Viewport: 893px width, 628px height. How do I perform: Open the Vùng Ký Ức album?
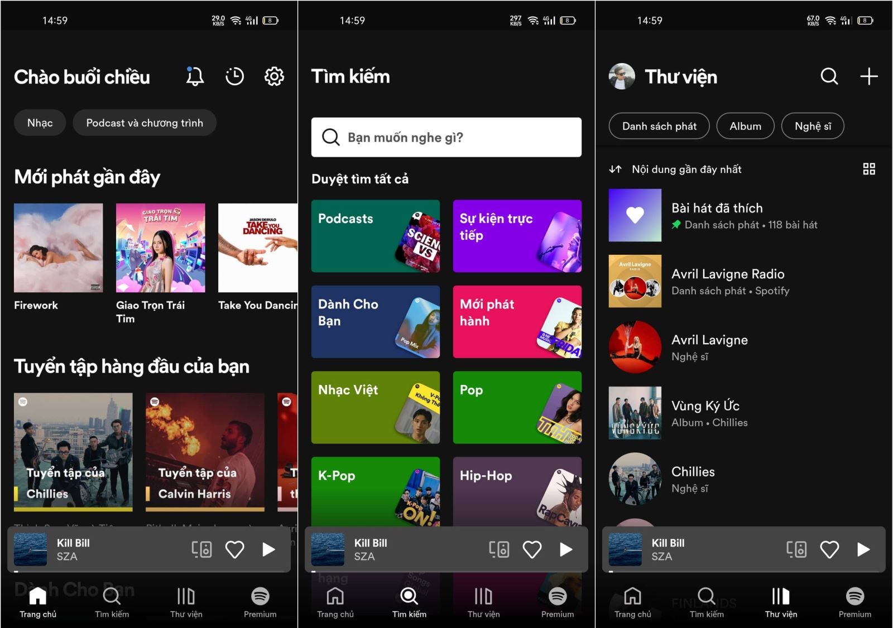pos(743,413)
